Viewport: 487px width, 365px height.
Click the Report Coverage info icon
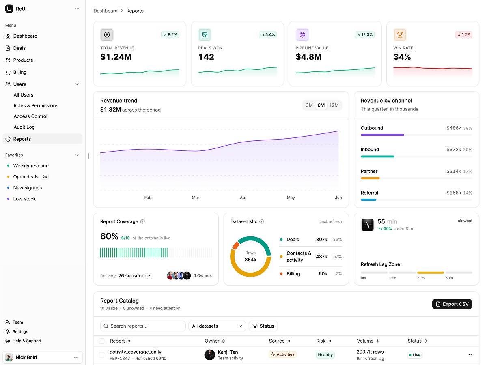[142, 221]
